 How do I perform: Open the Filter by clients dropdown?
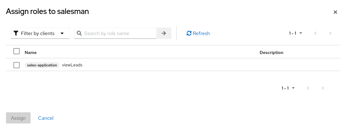(x=40, y=33)
